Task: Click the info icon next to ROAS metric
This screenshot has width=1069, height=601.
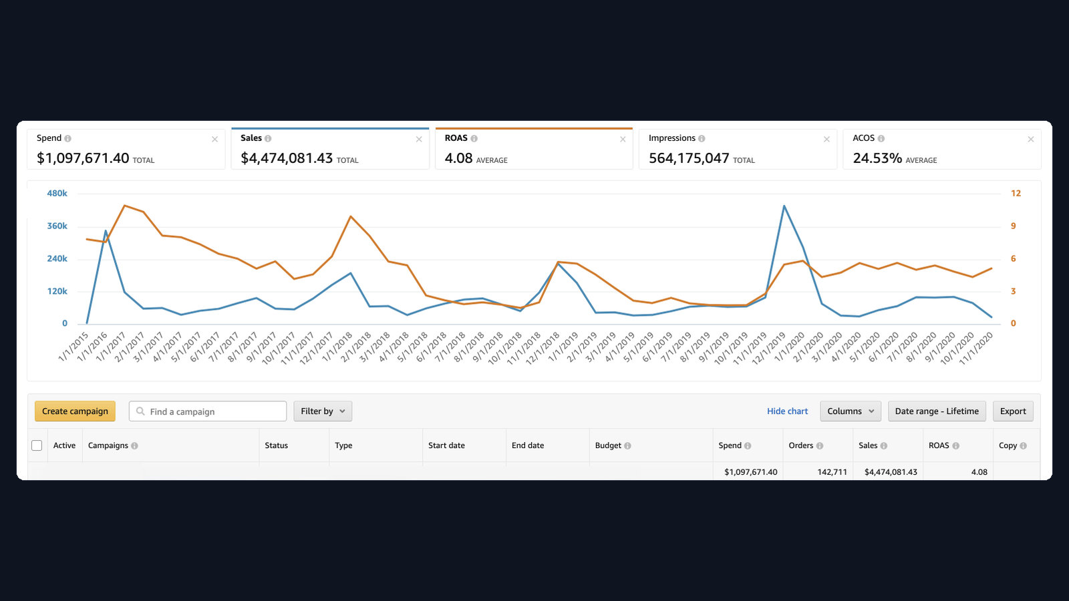Action: coord(474,138)
